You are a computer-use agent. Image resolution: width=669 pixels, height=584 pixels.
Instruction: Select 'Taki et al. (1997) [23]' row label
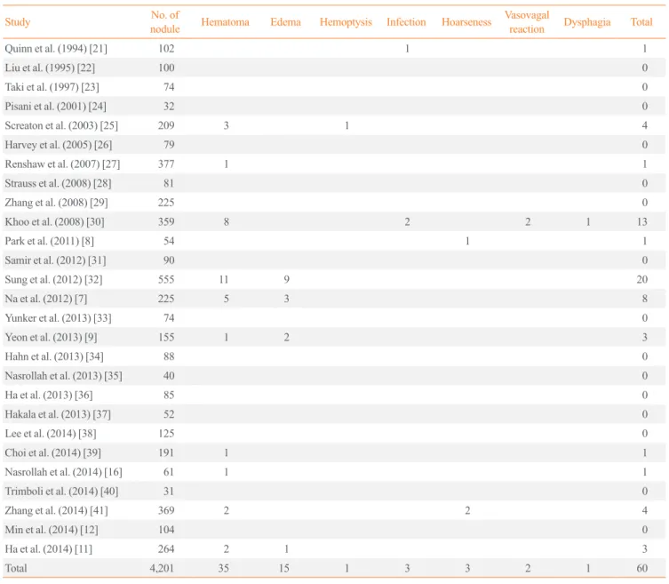52,87
